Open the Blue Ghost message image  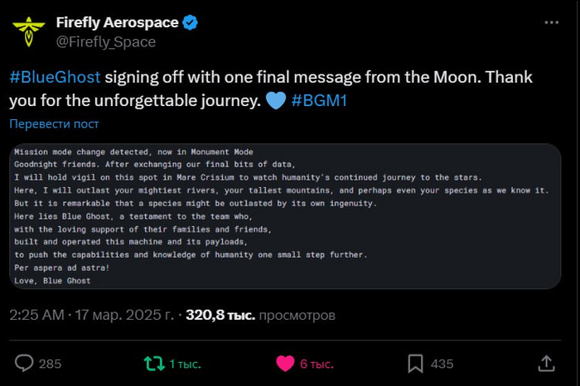coord(285,216)
